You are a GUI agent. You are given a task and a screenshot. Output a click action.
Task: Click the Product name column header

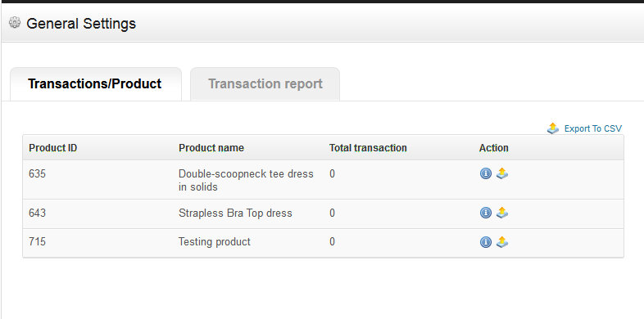click(x=211, y=148)
